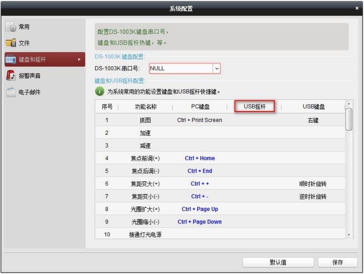The height and width of the screenshot is (274, 364).
Task: Click scroll-up arrow of the hotkey table
Action: [348, 103]
